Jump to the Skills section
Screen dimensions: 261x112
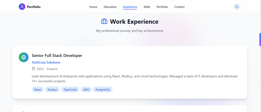[147, 7]
